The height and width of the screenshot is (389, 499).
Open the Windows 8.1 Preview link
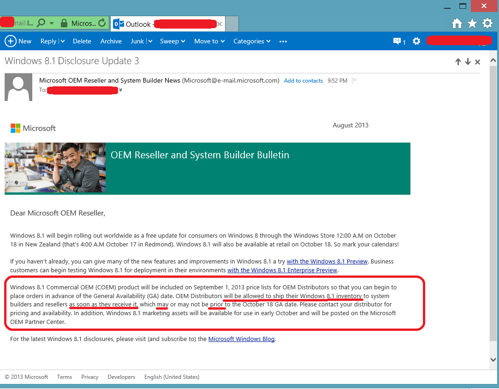[327, 261]
